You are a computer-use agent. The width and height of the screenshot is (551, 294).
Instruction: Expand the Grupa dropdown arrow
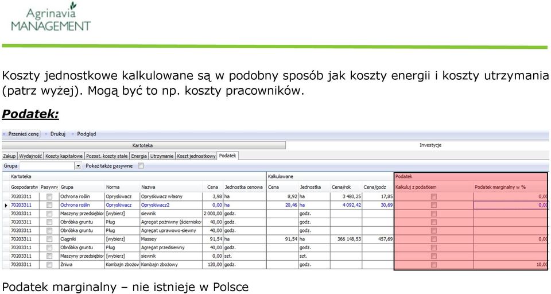point(78,166)
